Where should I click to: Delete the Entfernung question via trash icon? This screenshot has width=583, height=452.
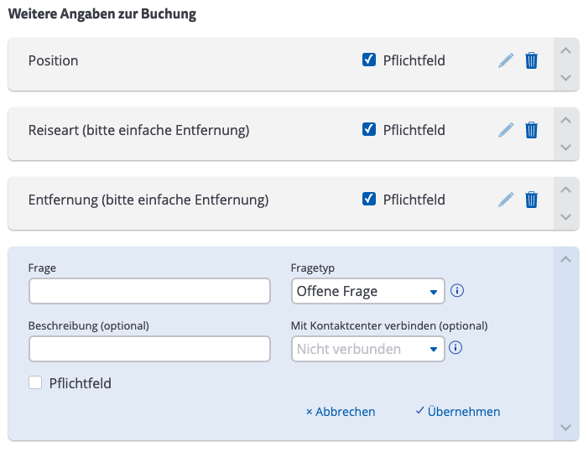coord(531,200)
